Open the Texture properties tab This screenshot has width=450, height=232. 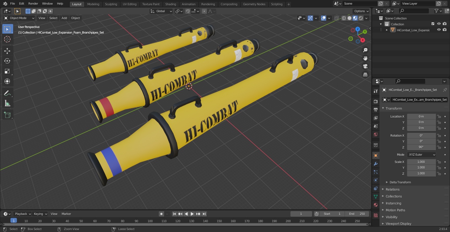(x=376, y=215)
